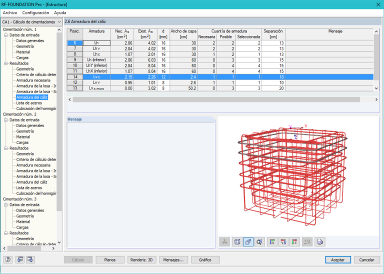Open the Ayuda menu
Screen dimensions: 384x274
click(60, 12)
